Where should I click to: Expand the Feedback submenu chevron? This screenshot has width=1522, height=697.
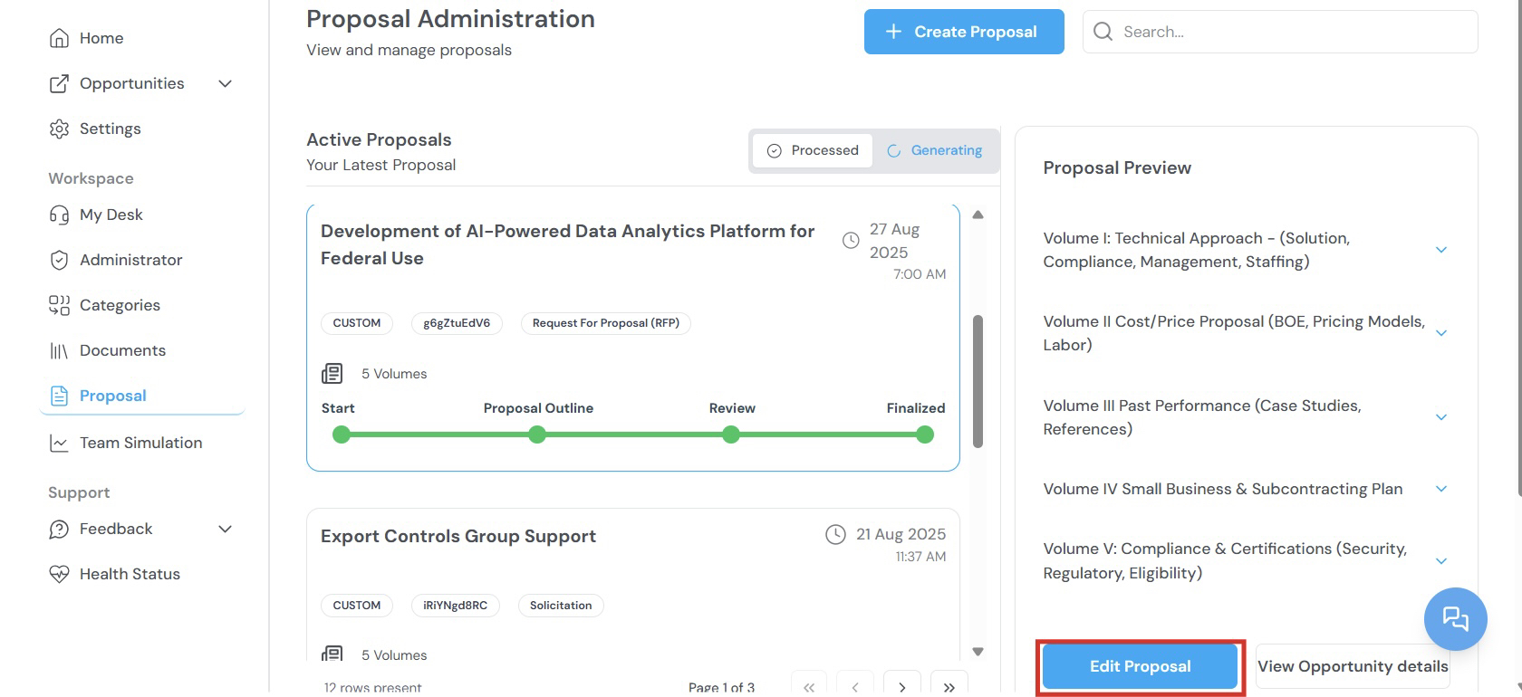pos(226,529)
